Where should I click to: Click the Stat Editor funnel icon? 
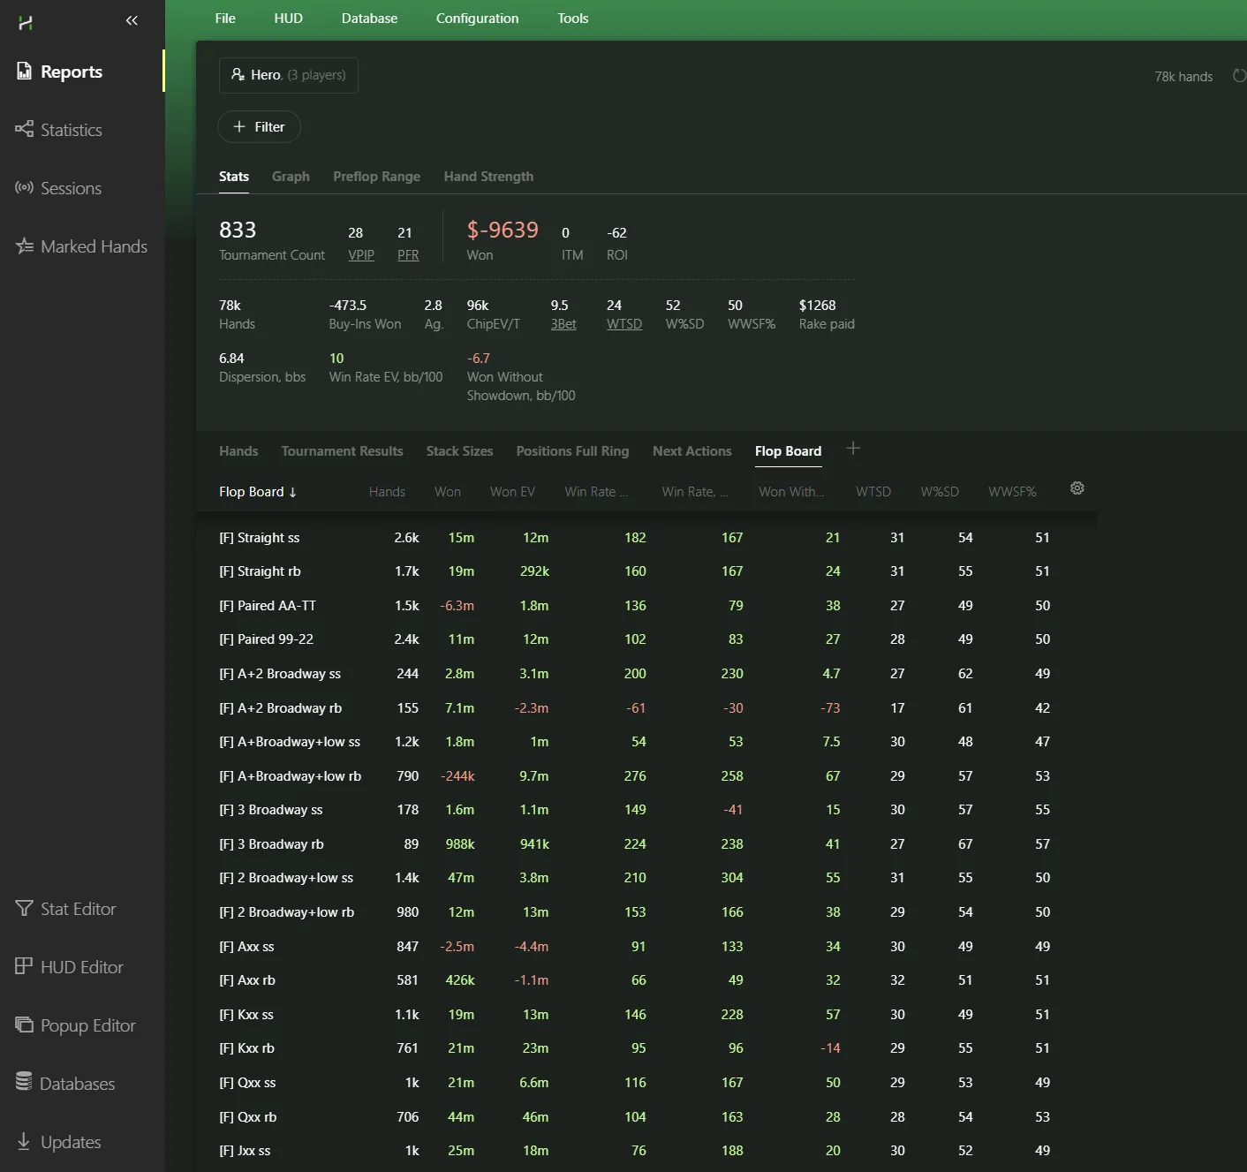tap(24, 908)
